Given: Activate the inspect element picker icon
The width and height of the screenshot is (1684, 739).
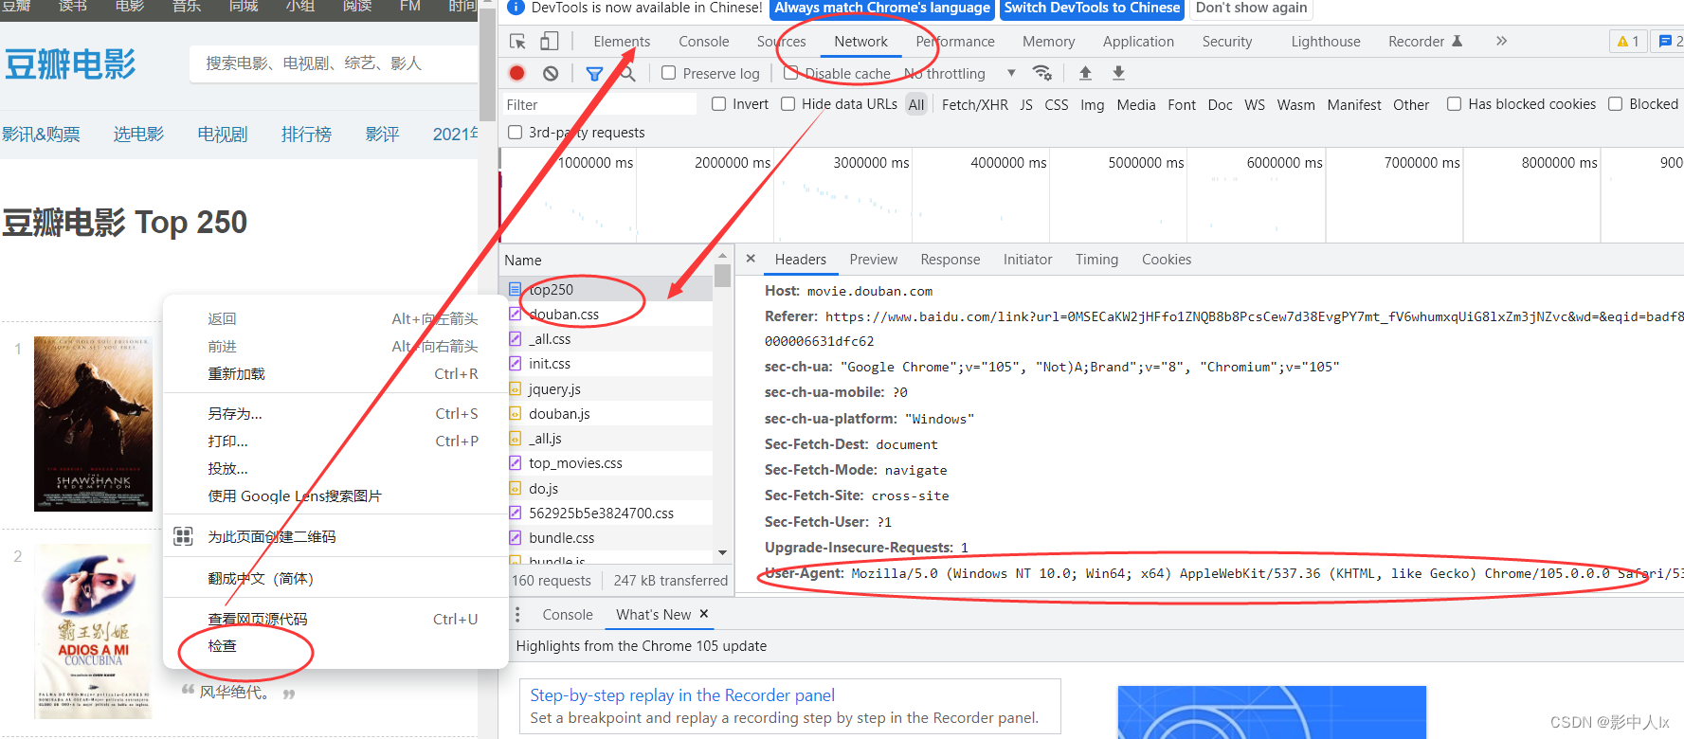Looking at the screenshot, I should tap(517, 42).
